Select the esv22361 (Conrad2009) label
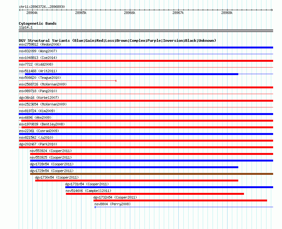The image size is (282, 229). [x=39, y=131]
